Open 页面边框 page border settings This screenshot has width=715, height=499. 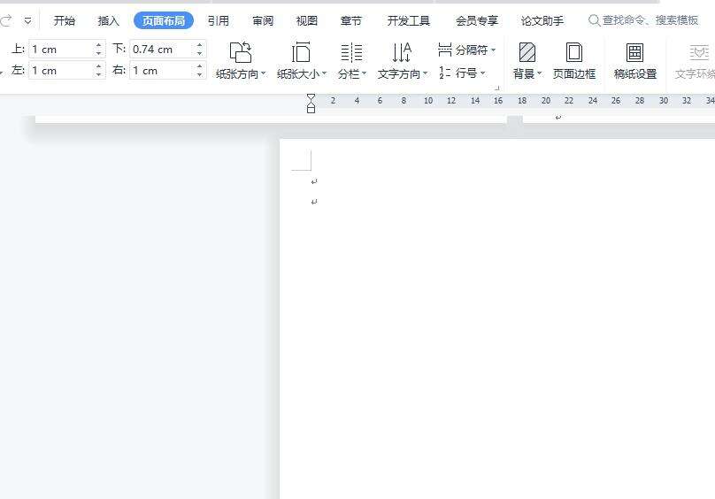point(573,53)
